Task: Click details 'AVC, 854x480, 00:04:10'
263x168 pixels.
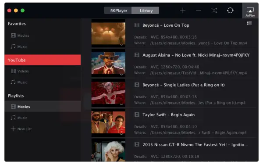Action: click(x=174, y=126)
